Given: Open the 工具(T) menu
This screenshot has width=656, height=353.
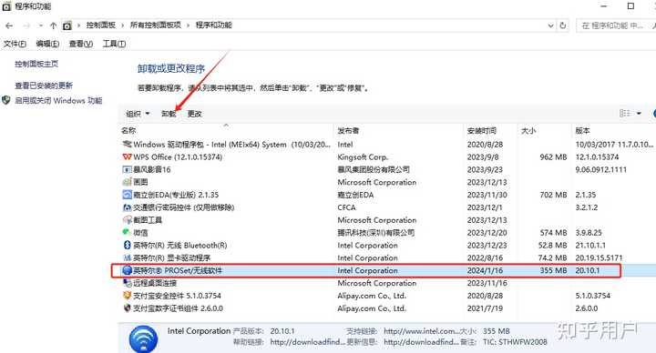Looking at the screenshot, I should pos(114,44).
